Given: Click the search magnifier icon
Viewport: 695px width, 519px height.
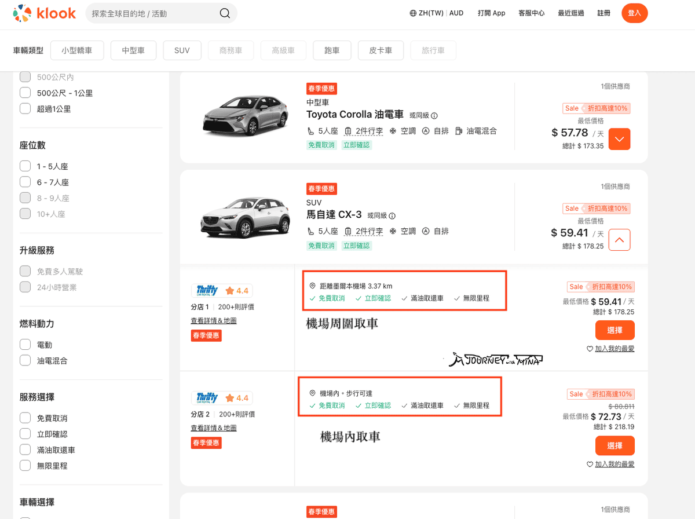Looking at the screenshot, I should coord(225,13).
